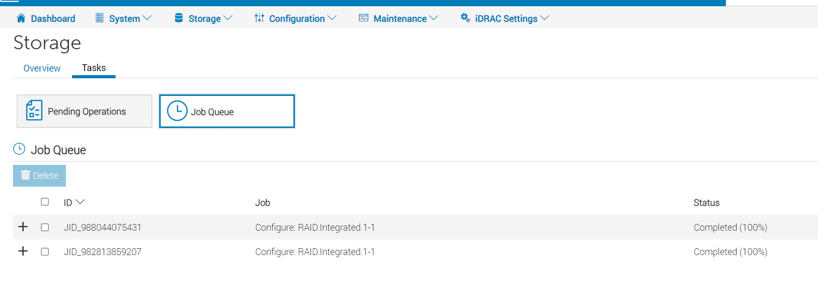The height and width of the screenshot is (282, 818).
Task: Sort jobs using the ID column arrow
Action: 80,202
